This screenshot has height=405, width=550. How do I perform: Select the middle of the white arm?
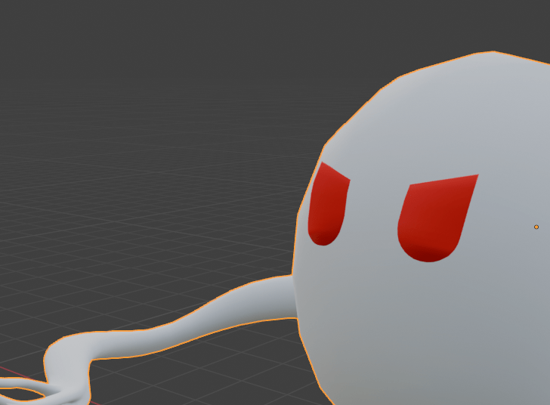pyautogui.click(x=204, y=321)
